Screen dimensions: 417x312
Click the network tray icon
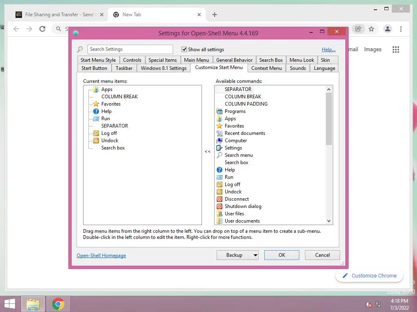[x=379, y=304]
